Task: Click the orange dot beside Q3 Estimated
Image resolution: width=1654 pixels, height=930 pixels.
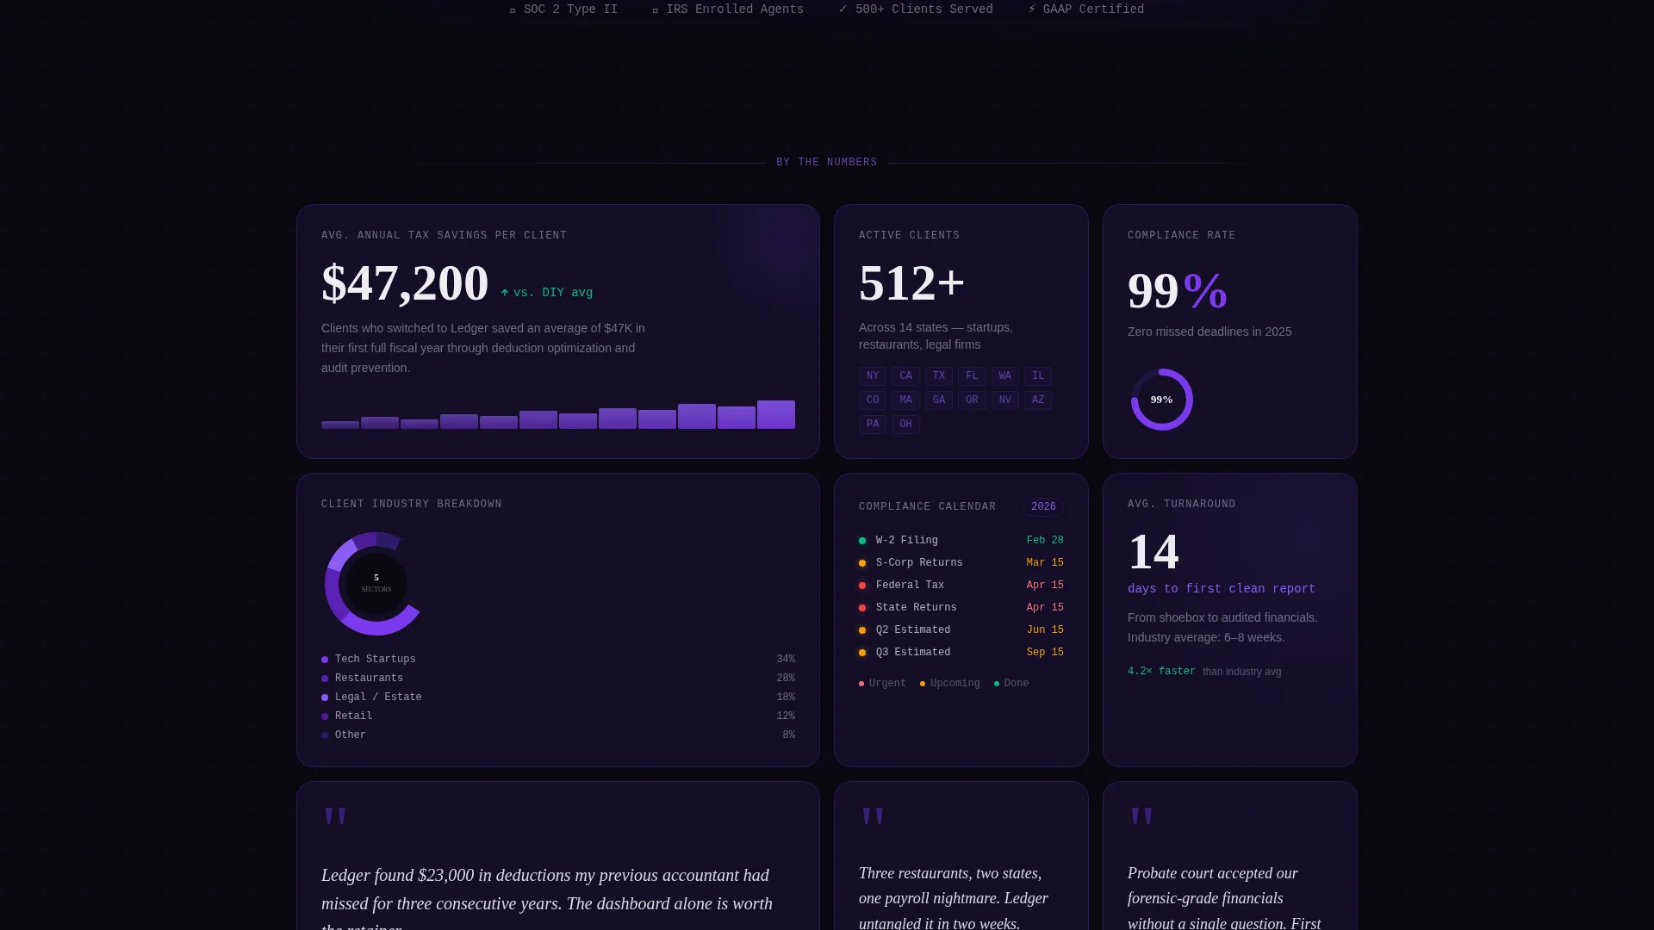Action: (862, 653)
